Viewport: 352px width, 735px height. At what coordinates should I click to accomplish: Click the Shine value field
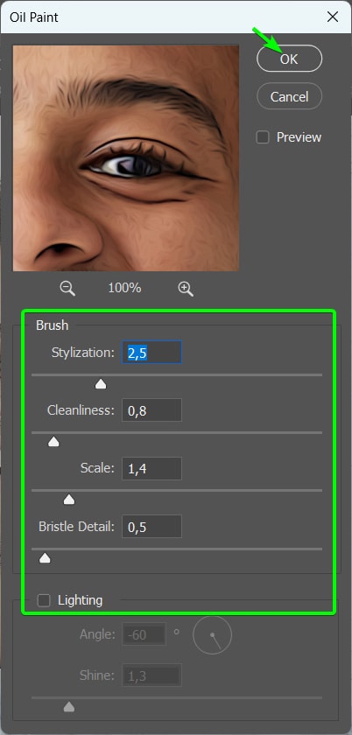pos(151,675)
